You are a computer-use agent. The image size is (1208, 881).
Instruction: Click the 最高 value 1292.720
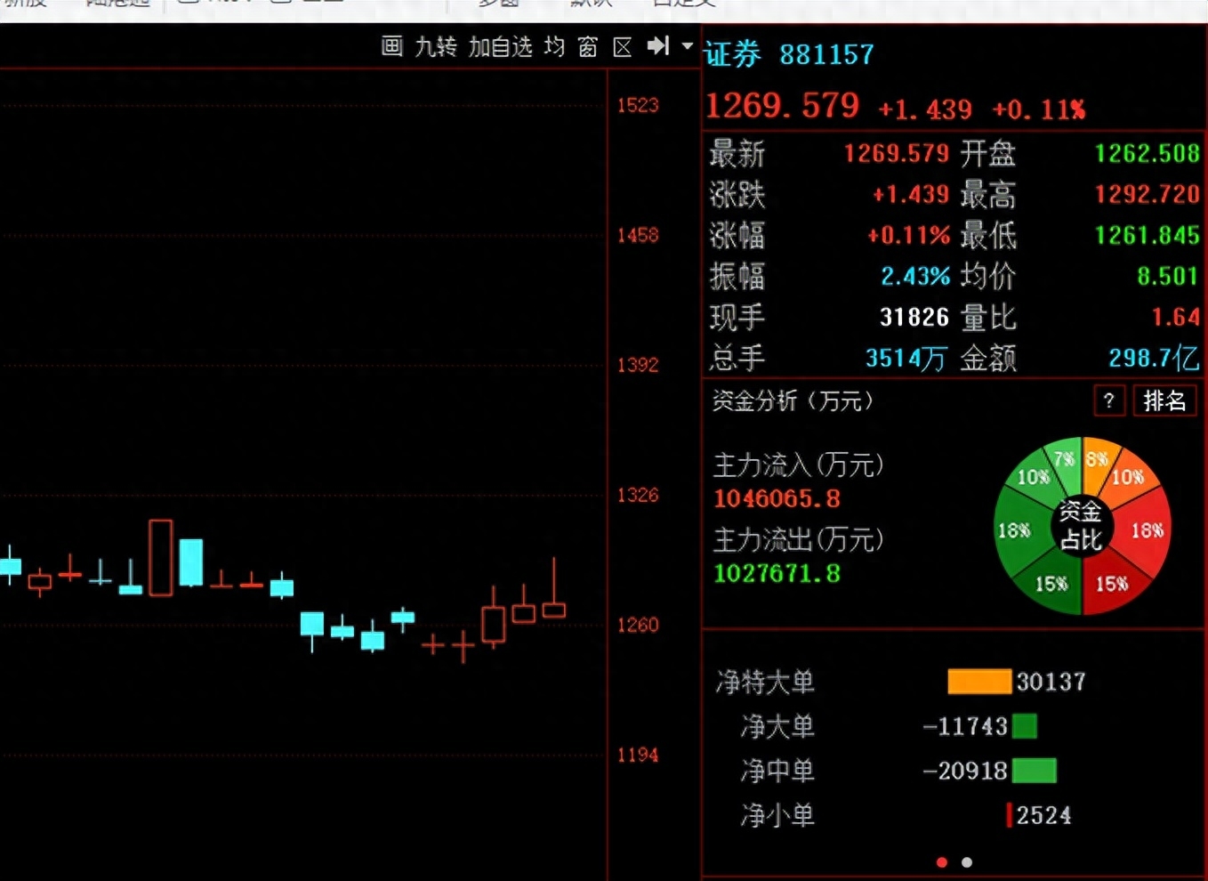pos(1147,194)
